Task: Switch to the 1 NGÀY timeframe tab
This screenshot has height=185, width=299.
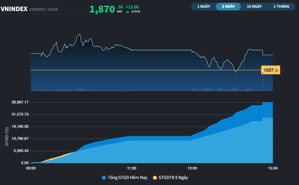Action: coord(203,6)
